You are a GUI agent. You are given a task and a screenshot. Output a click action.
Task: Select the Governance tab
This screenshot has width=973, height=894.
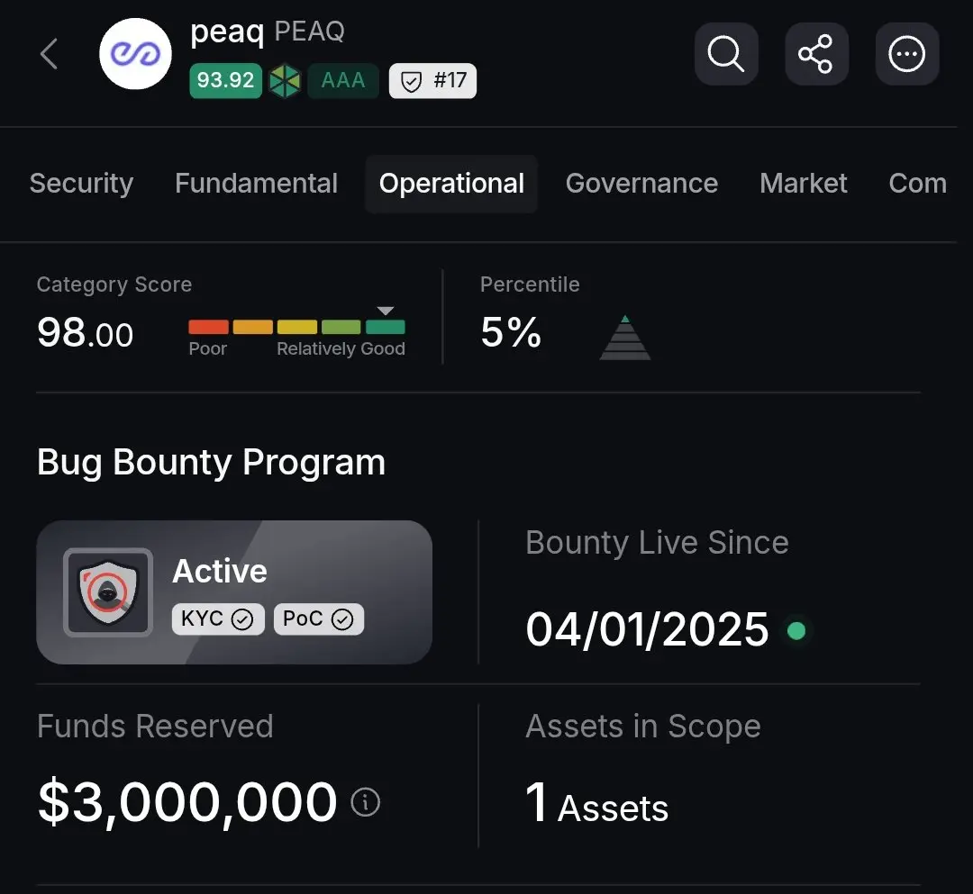pos(641,184)
